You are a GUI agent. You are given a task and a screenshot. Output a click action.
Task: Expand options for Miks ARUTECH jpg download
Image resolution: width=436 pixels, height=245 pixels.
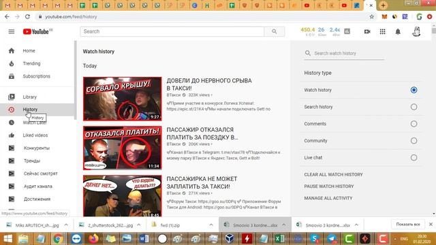coord(66,225)
